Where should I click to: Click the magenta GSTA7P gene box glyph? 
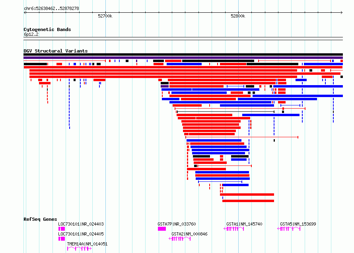point(162,229)
